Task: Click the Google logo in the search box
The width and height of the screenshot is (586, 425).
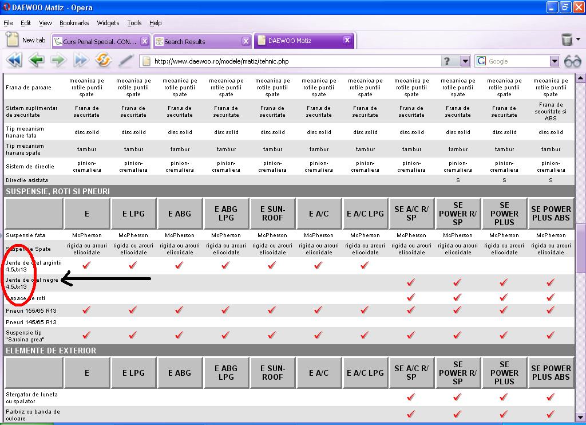Action: click(x=481, y=61)
